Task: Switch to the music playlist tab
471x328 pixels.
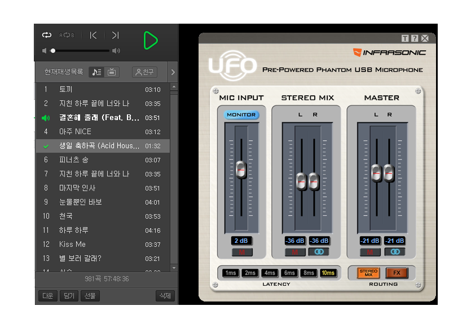Action: [x=96, y=72]
